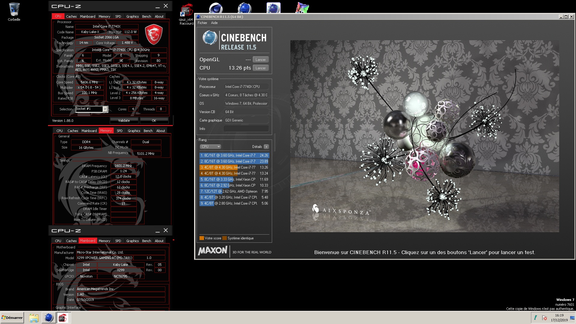Open the Démarrer start menu

point(12,318)
